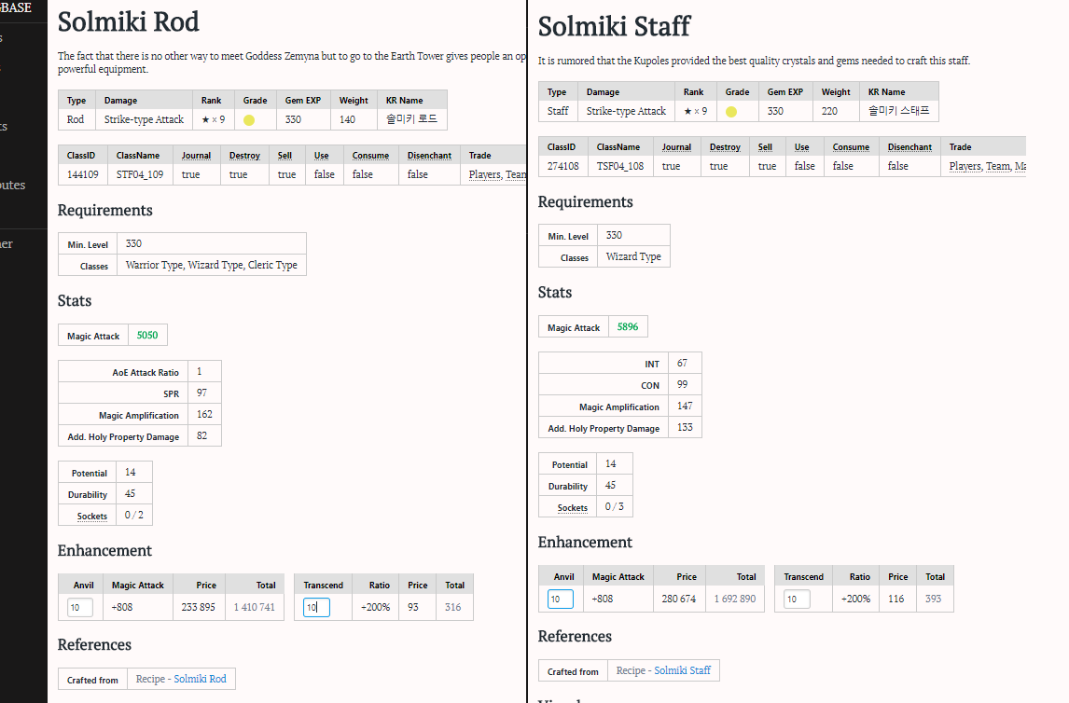Click the Players trade link for Solmiki Rod

coord(484,174)
